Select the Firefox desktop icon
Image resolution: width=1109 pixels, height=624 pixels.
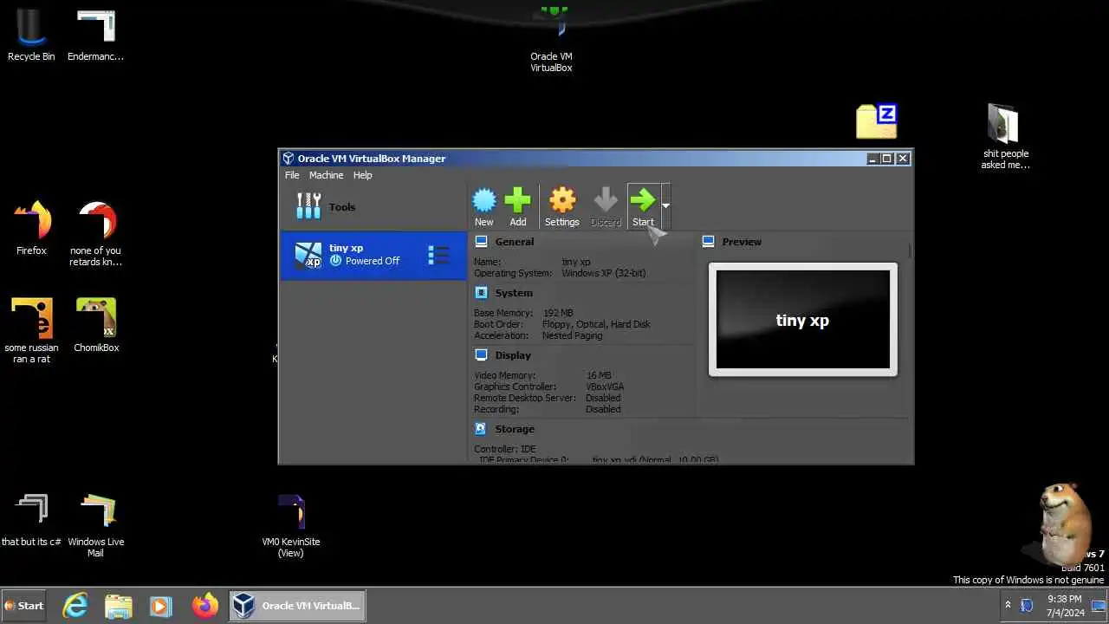[31, 228]
